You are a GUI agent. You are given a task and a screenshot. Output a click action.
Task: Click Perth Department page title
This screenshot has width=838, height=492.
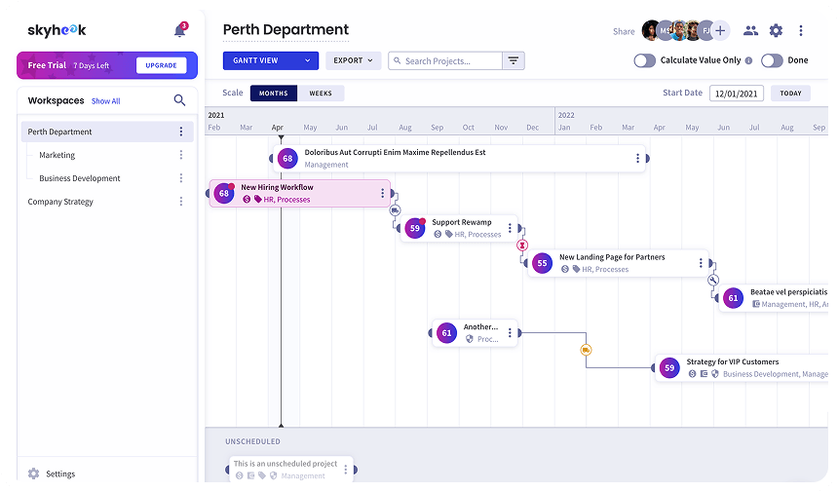[x=286, y=30]
